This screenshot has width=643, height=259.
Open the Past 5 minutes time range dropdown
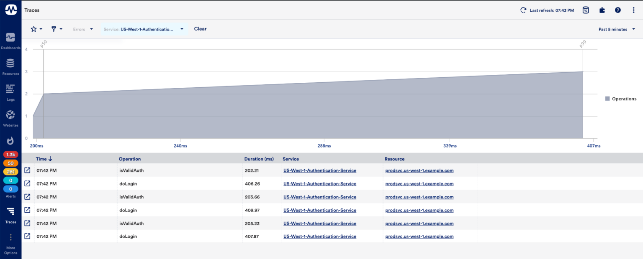[x=616, y=29]
